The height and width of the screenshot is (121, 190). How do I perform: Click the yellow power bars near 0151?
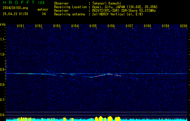click(x=24, y=119)
